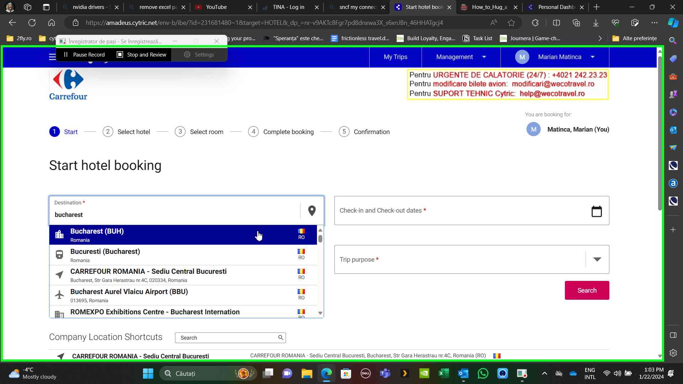This screenshot has width=683, height=384.
Task: Open browser Downloads icon
Action: coord(595,23)
